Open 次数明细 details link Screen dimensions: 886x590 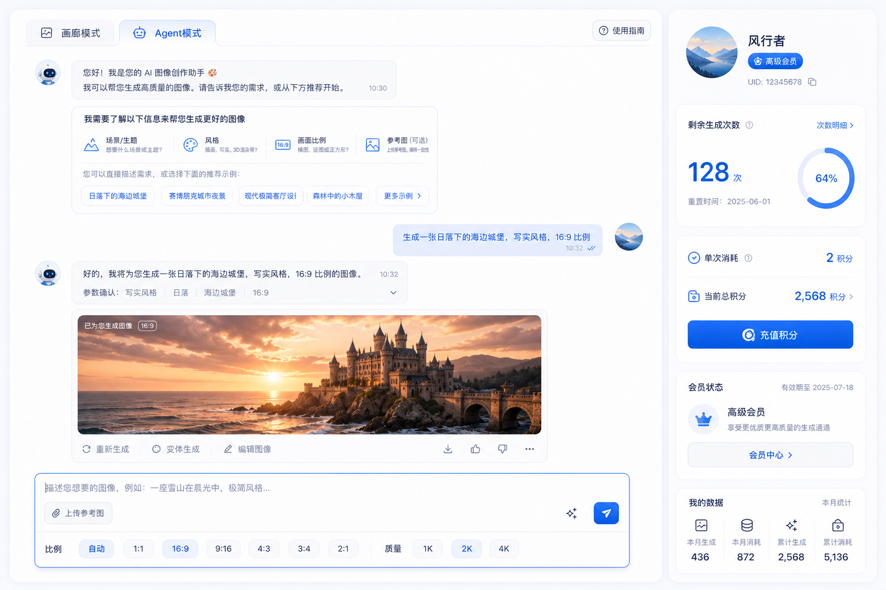coord(835,125)
